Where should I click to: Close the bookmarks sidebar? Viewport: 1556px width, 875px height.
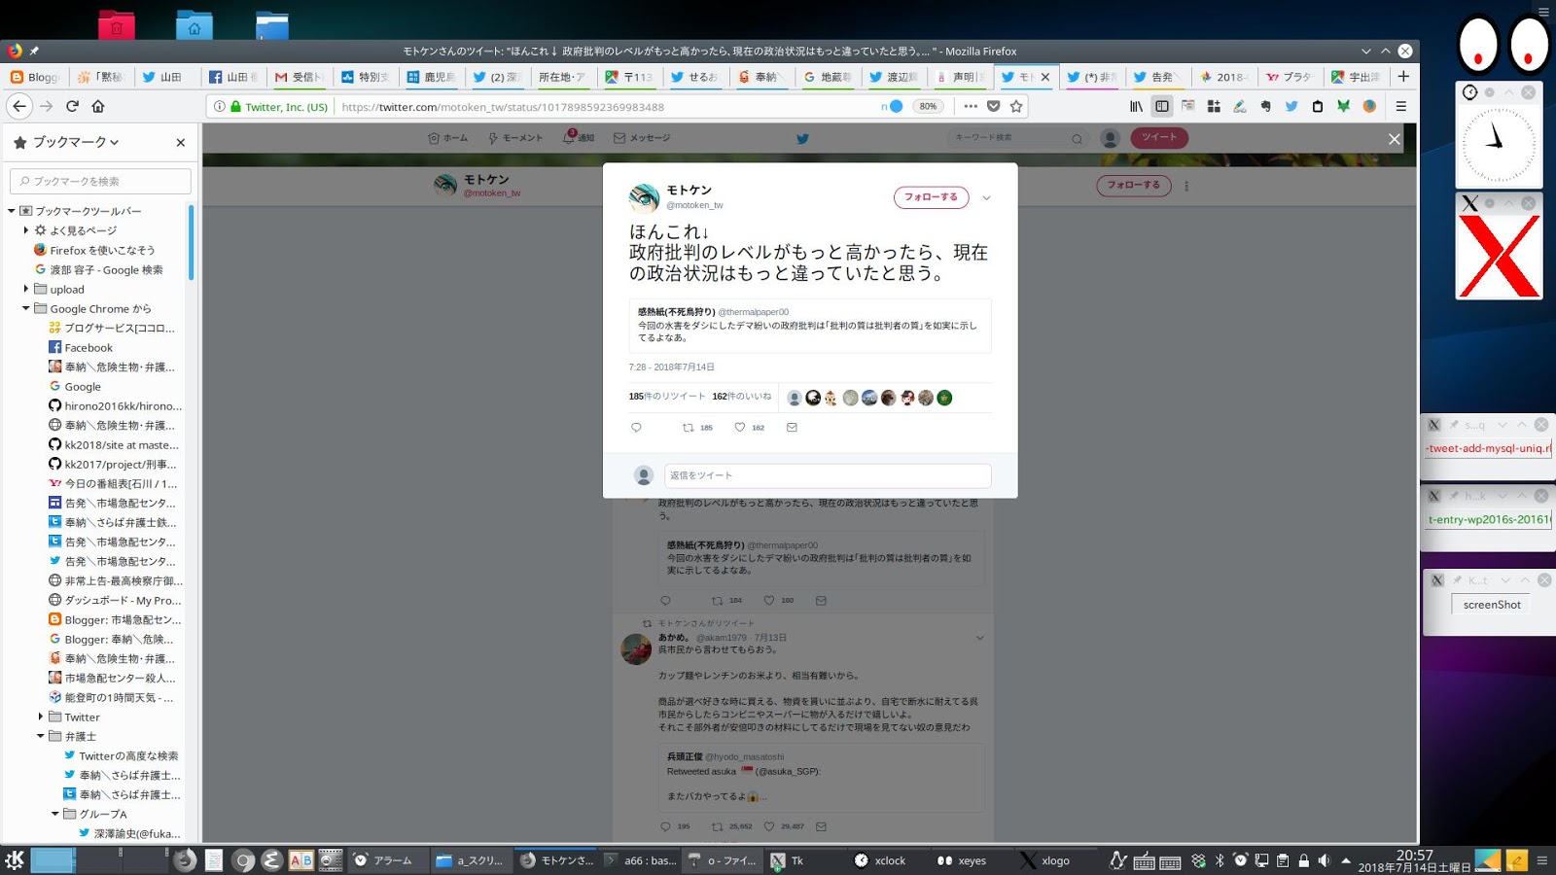point(180,142)
